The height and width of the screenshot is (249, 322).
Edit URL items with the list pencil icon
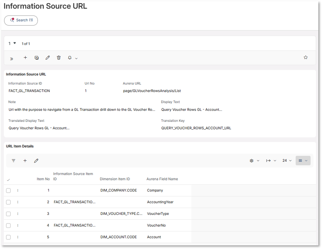36,161
